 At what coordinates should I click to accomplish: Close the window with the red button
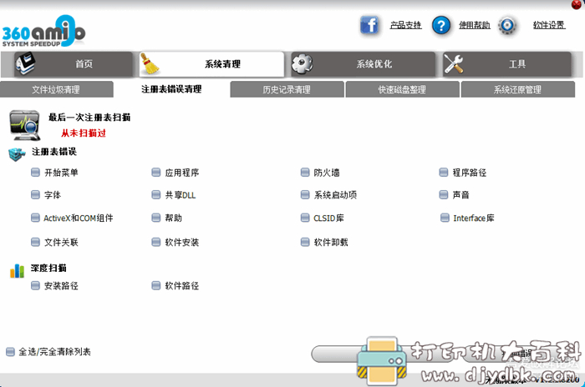577,4
